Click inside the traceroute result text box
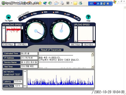The height and width of the screenshot is (95, 126). coord(65,60)
